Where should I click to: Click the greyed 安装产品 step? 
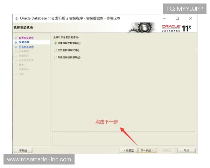pyautogui.click(x=24, y=69)
